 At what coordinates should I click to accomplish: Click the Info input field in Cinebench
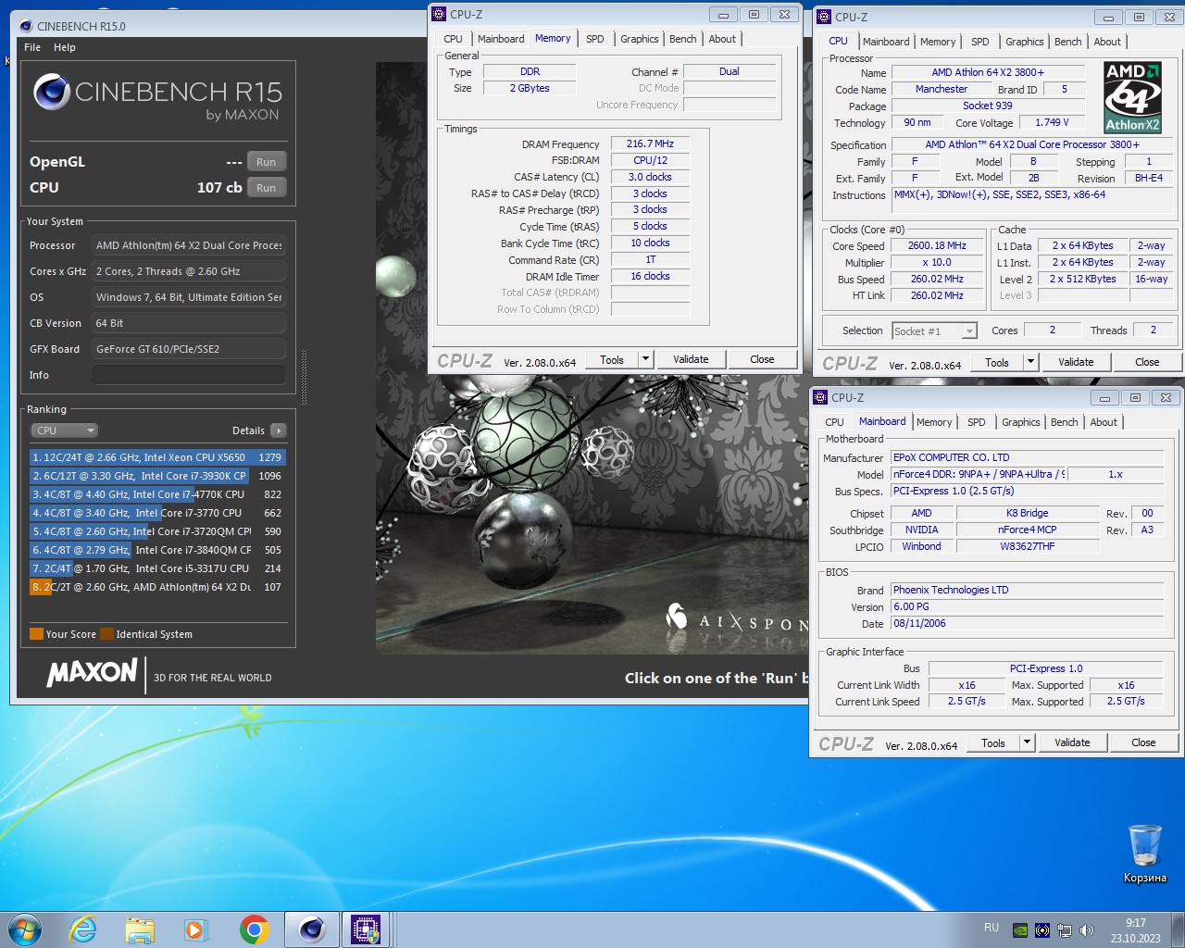(x=189, y=375)
